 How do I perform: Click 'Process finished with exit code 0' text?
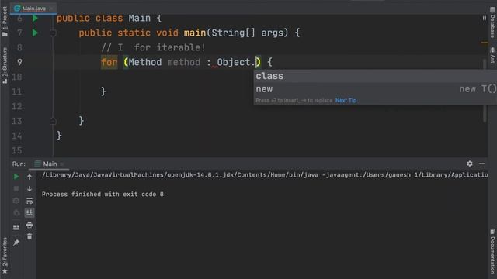[103, 195]
